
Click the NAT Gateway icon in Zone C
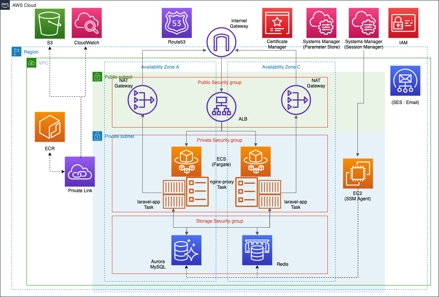click(x=296, y=100)
